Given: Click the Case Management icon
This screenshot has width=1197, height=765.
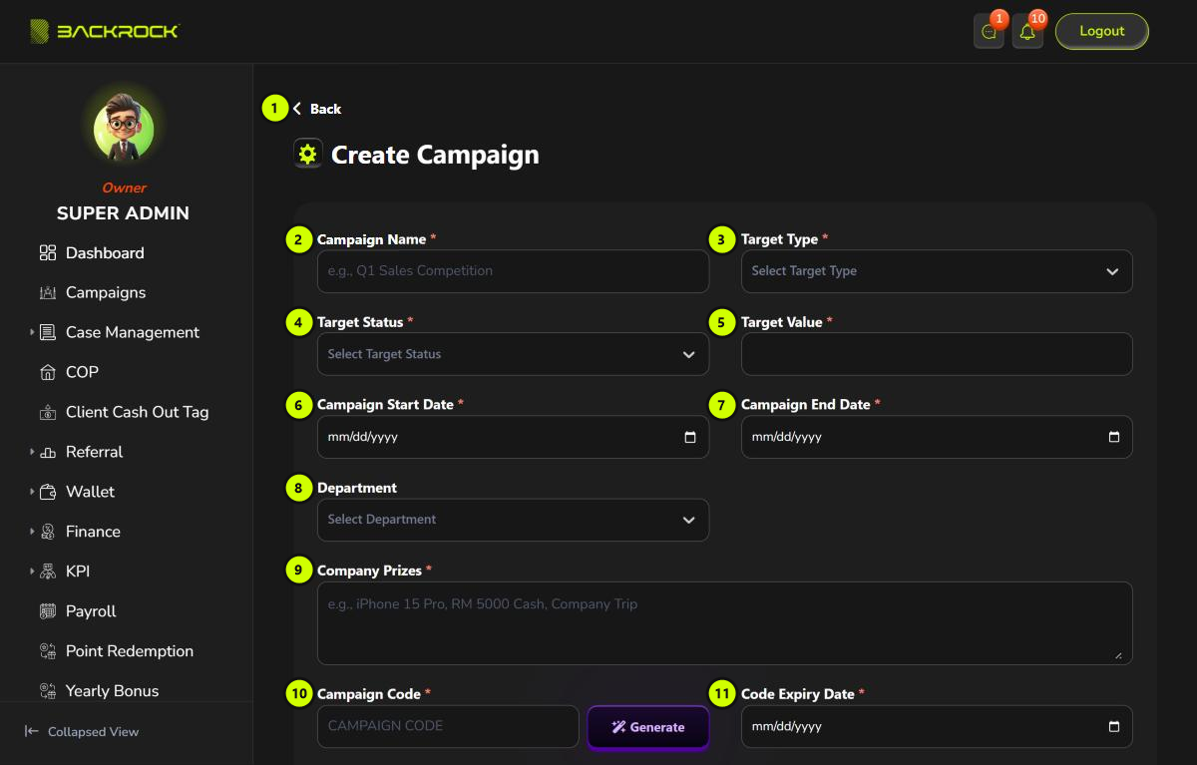Looking at the screenshot, I should click(48, 333).
